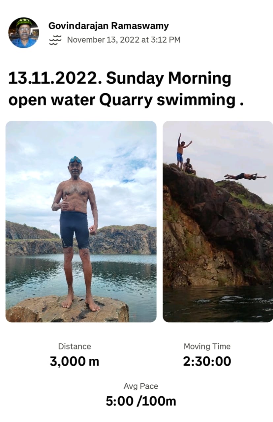Image resolution: width=273 pixels, height=422 pixels.
Task: Open Govindarajan Ramaswamy's profile avatar
Action: (23, 33)
